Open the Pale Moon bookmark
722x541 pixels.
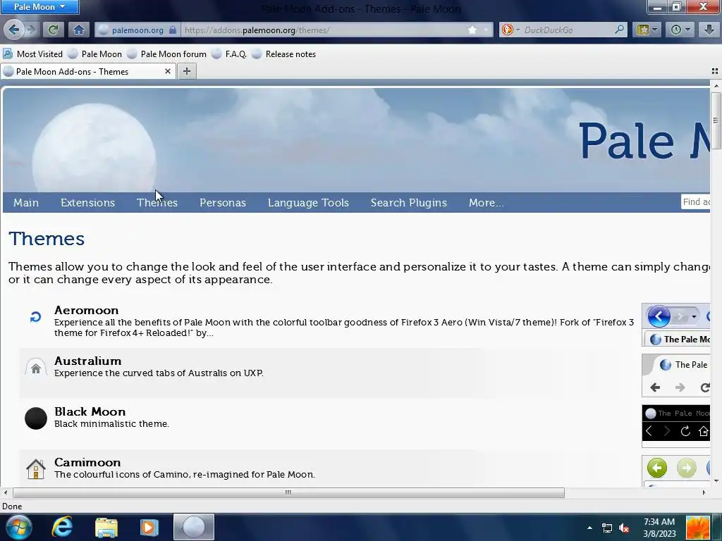point(95,54)
